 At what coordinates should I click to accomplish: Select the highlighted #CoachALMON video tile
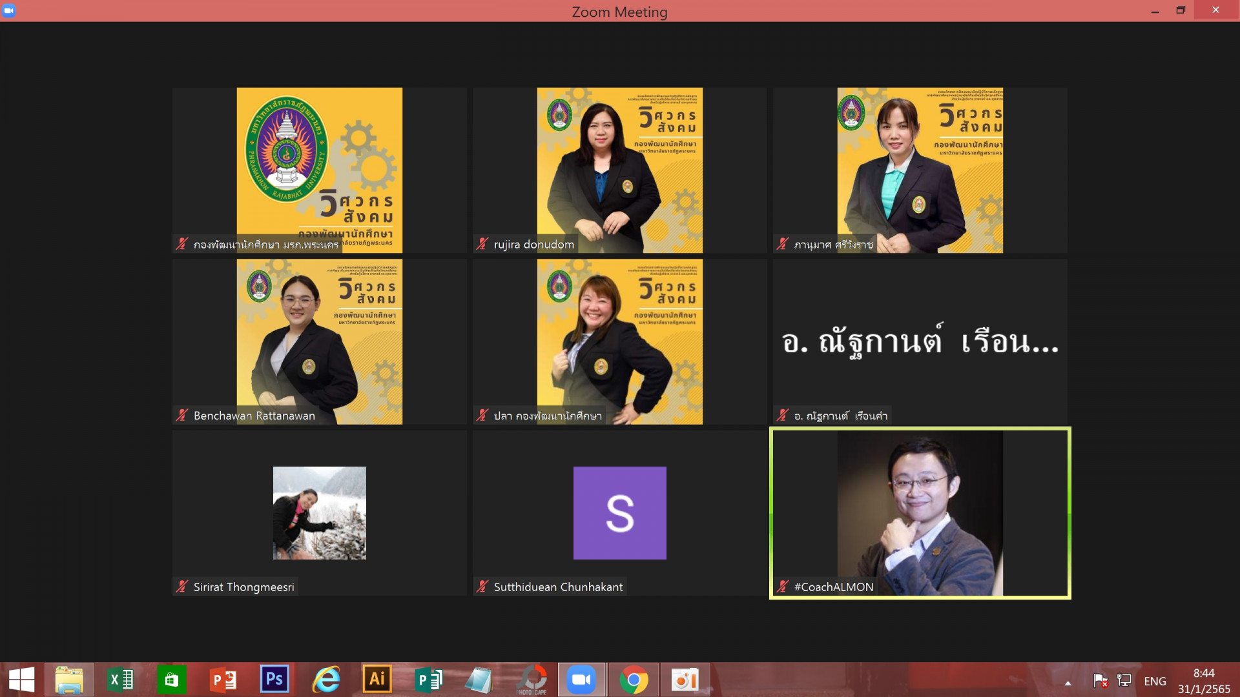[920, 512]
